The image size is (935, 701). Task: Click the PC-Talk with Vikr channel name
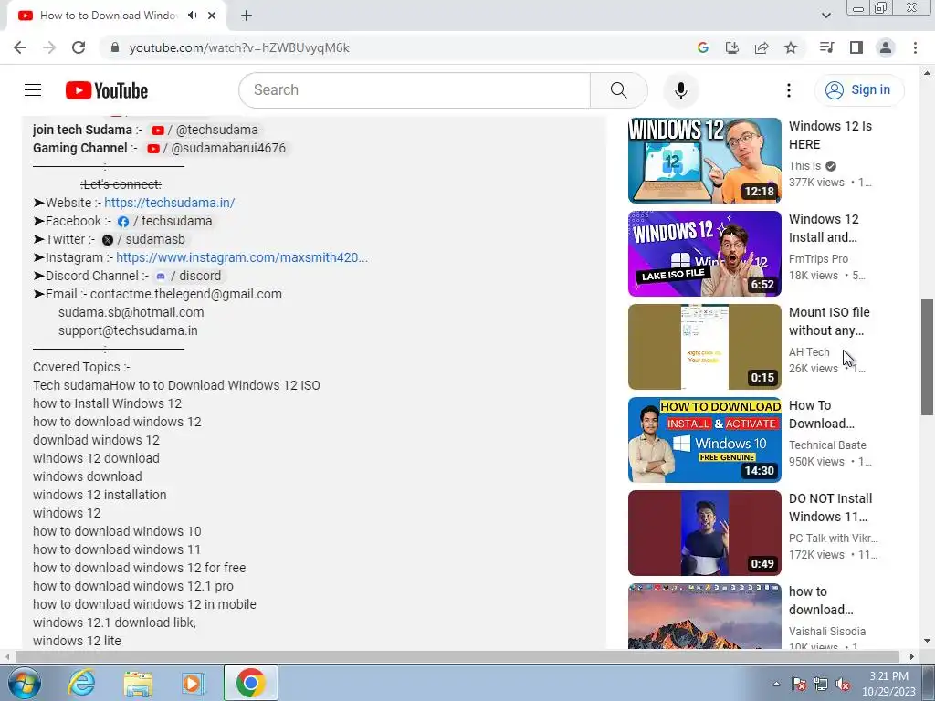[x=833, y=538]
